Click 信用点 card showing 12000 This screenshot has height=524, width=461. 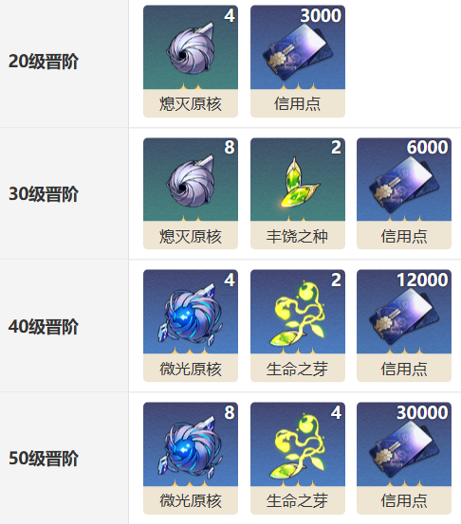[404, 326]
